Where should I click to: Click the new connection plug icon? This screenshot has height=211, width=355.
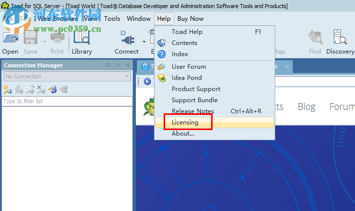click(8, 90)
